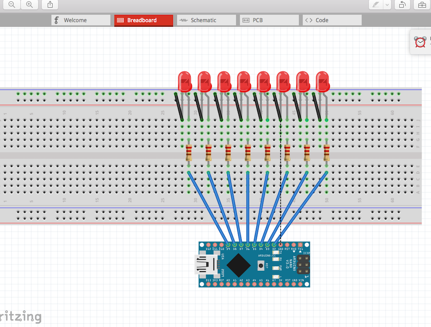
Task: Click the zoom in magnifier button
Action: point(29,5)
